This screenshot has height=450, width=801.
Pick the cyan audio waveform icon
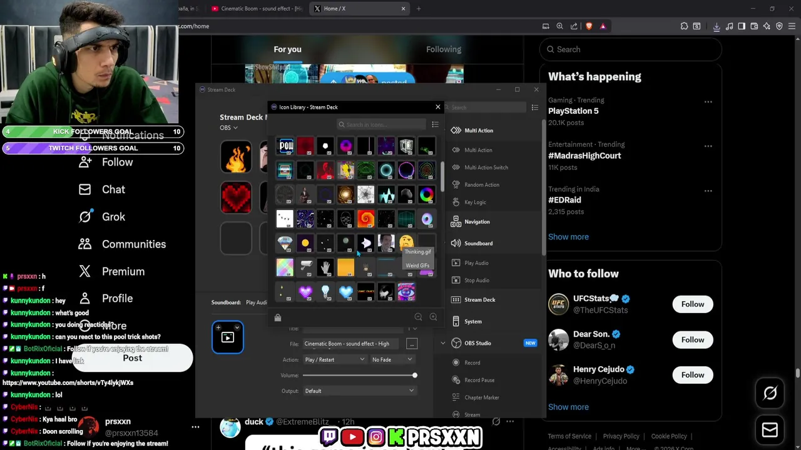(x=386, y=195)
